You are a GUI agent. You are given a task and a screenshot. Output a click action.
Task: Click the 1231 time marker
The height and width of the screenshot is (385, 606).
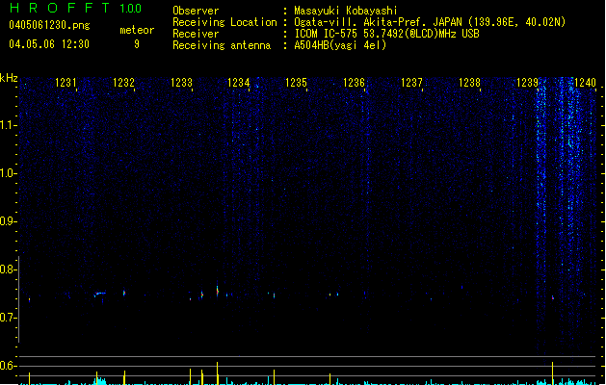tap(66, 82)
